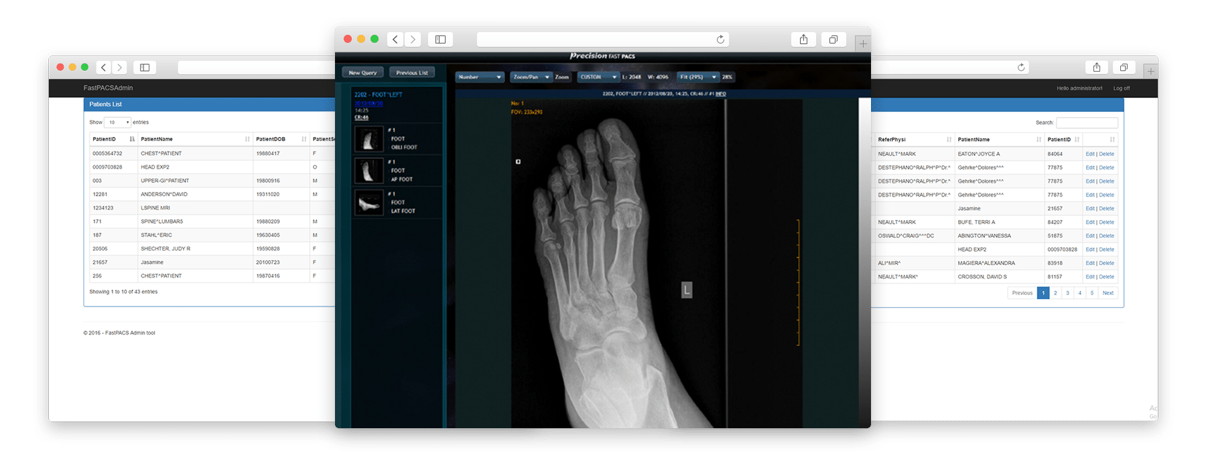Open the CUSTOM window level dropdown
The width and height of the screenshot is (1206, 453).
pyautogui.click(x=598, y=77)
